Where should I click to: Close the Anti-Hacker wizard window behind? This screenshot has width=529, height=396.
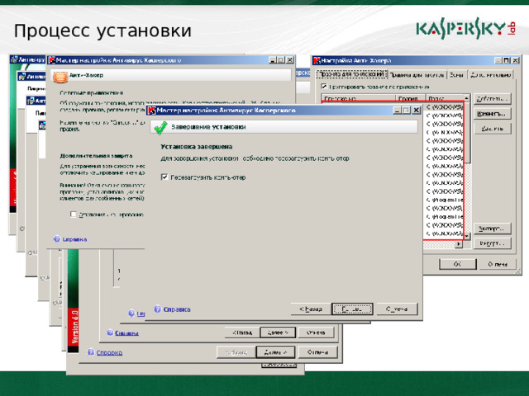pyautogui.click(x=290, y=60)
